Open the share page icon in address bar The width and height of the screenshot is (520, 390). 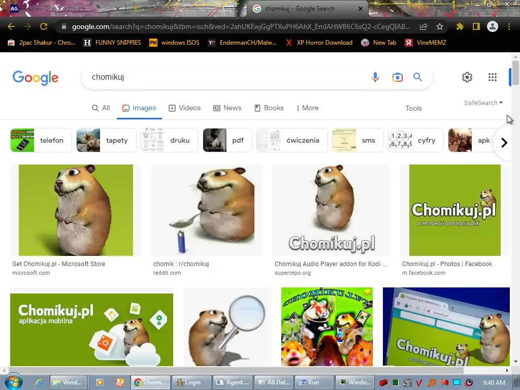(x=424, y=26)
